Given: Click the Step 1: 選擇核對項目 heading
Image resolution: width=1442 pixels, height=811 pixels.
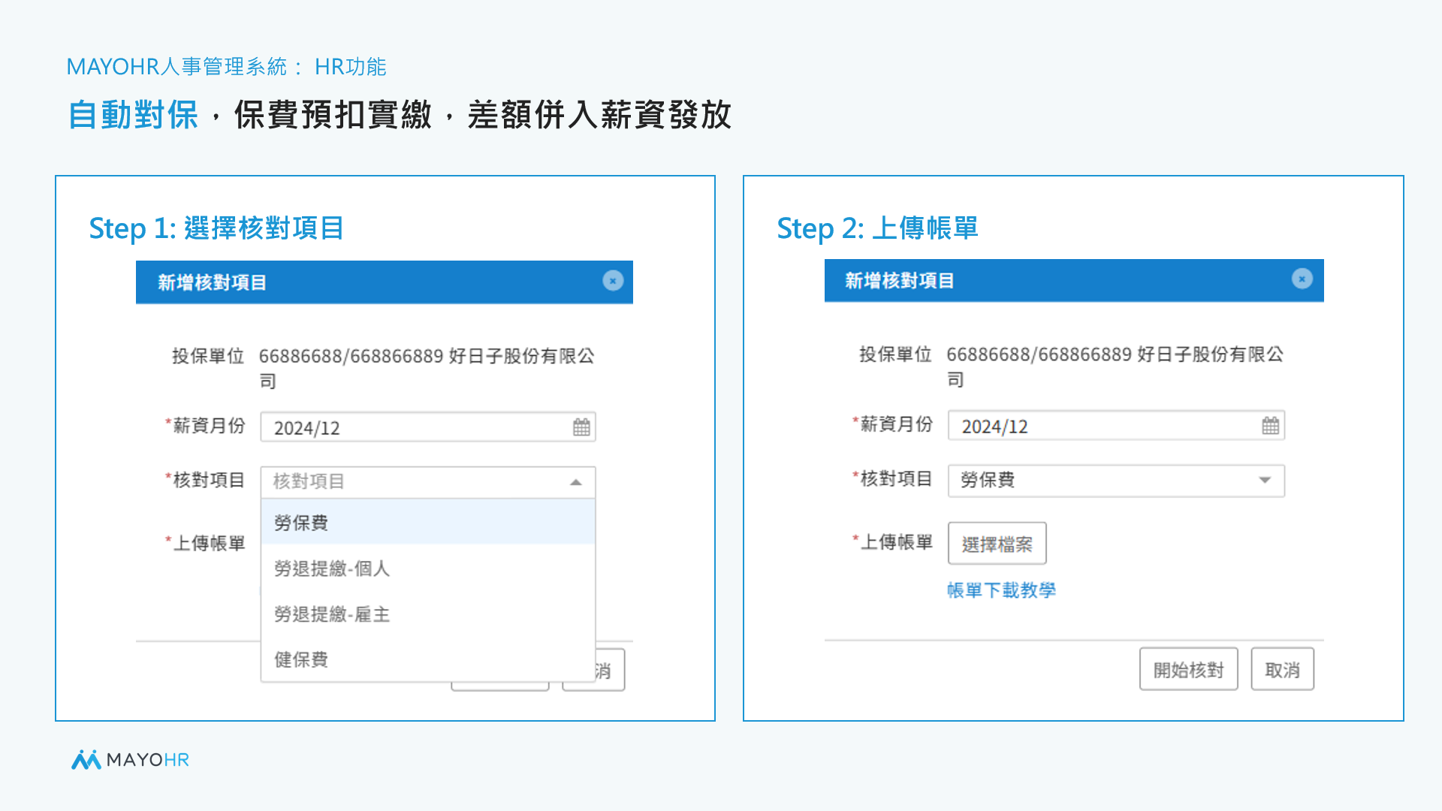Looking at the screenshot, I should 216,228.
